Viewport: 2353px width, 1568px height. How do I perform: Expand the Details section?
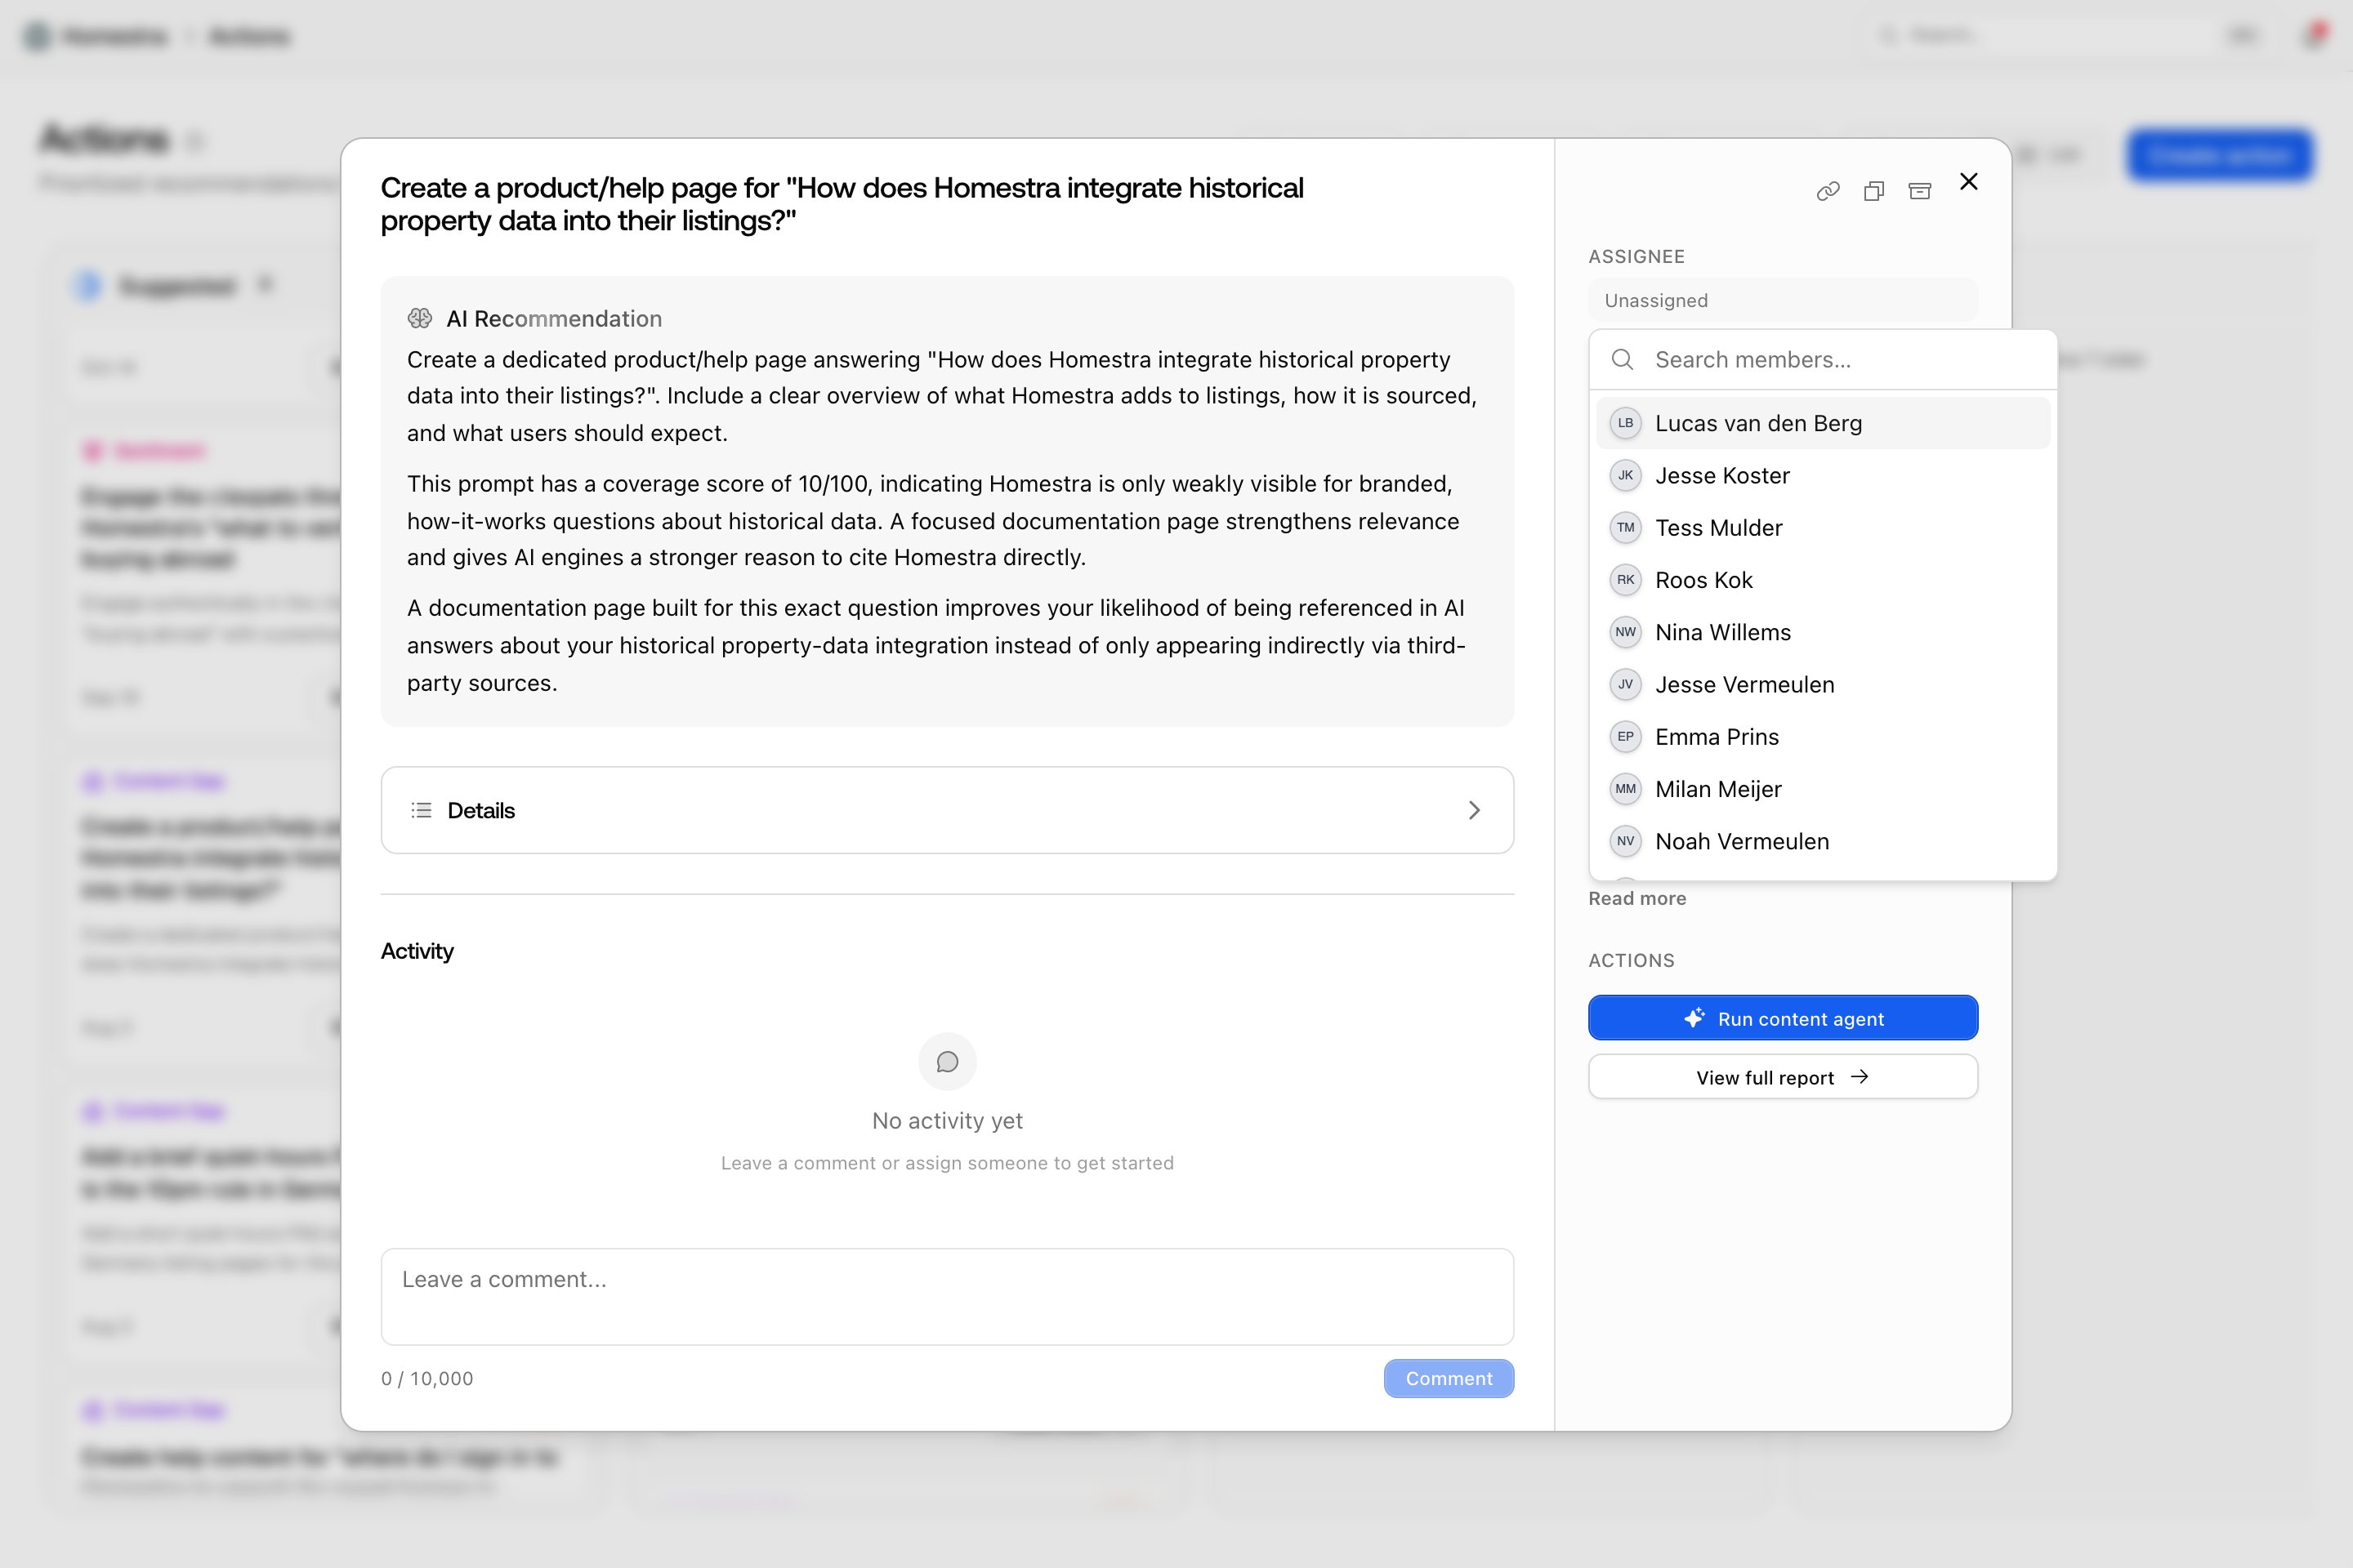coord(946,810)
